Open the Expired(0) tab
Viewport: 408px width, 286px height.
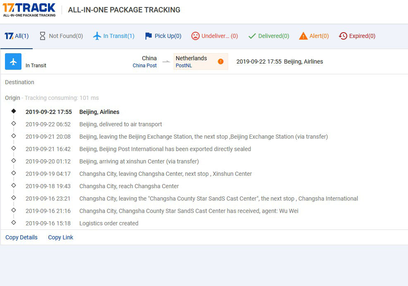coord(357,36)
